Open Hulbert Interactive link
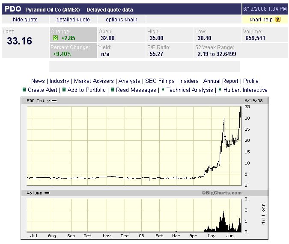289x244 pixels. tap(245, 90)
